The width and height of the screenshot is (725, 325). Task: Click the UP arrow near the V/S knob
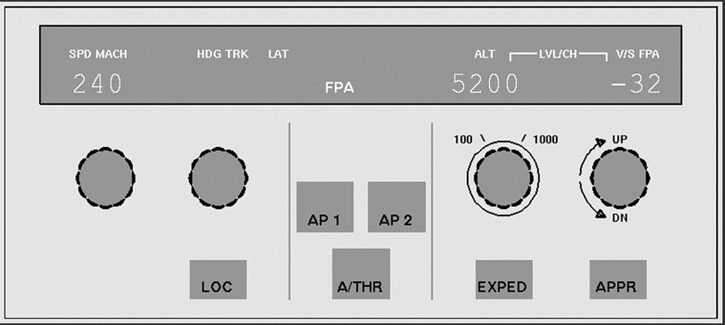(600, 142)
